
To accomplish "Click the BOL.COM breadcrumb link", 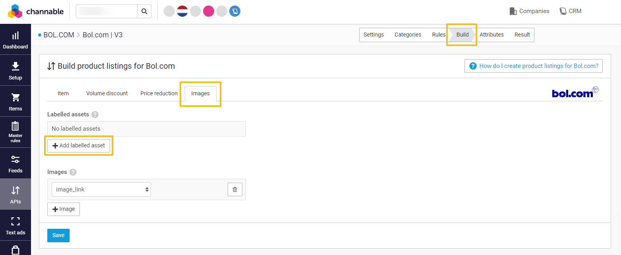I will pyautogui.click(x=59, y=35).
